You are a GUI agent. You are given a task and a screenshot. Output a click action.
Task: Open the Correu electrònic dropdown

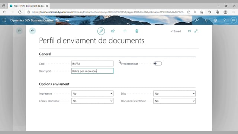(x=93, y=101)
